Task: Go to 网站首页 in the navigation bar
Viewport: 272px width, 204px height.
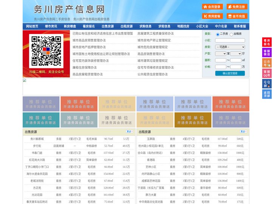Action: pyautogui.click(x=32, y=26)
